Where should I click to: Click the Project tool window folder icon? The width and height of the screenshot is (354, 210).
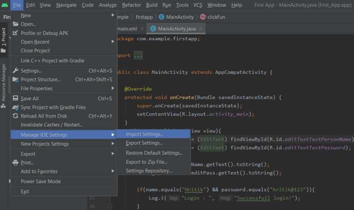click(3, 50)
